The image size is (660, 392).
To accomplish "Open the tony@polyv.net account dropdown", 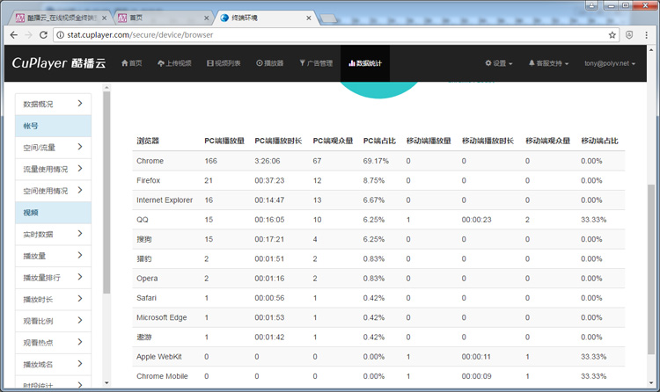I will click(x=612, y=63).
